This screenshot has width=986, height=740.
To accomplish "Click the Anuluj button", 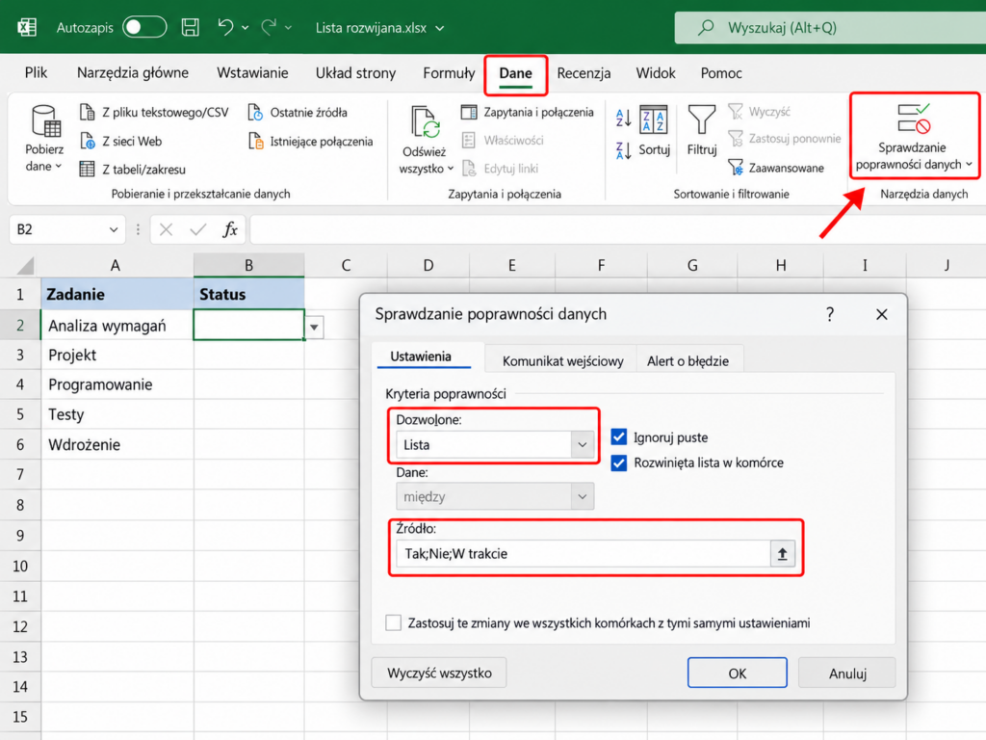I will tap(847, 674).
